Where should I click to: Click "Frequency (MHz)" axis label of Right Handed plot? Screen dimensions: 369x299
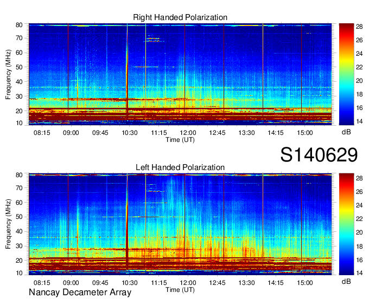(x=8, y=74)
